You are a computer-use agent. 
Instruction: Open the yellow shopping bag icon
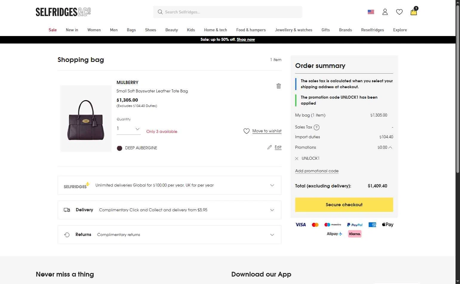[x=414, y=12]
